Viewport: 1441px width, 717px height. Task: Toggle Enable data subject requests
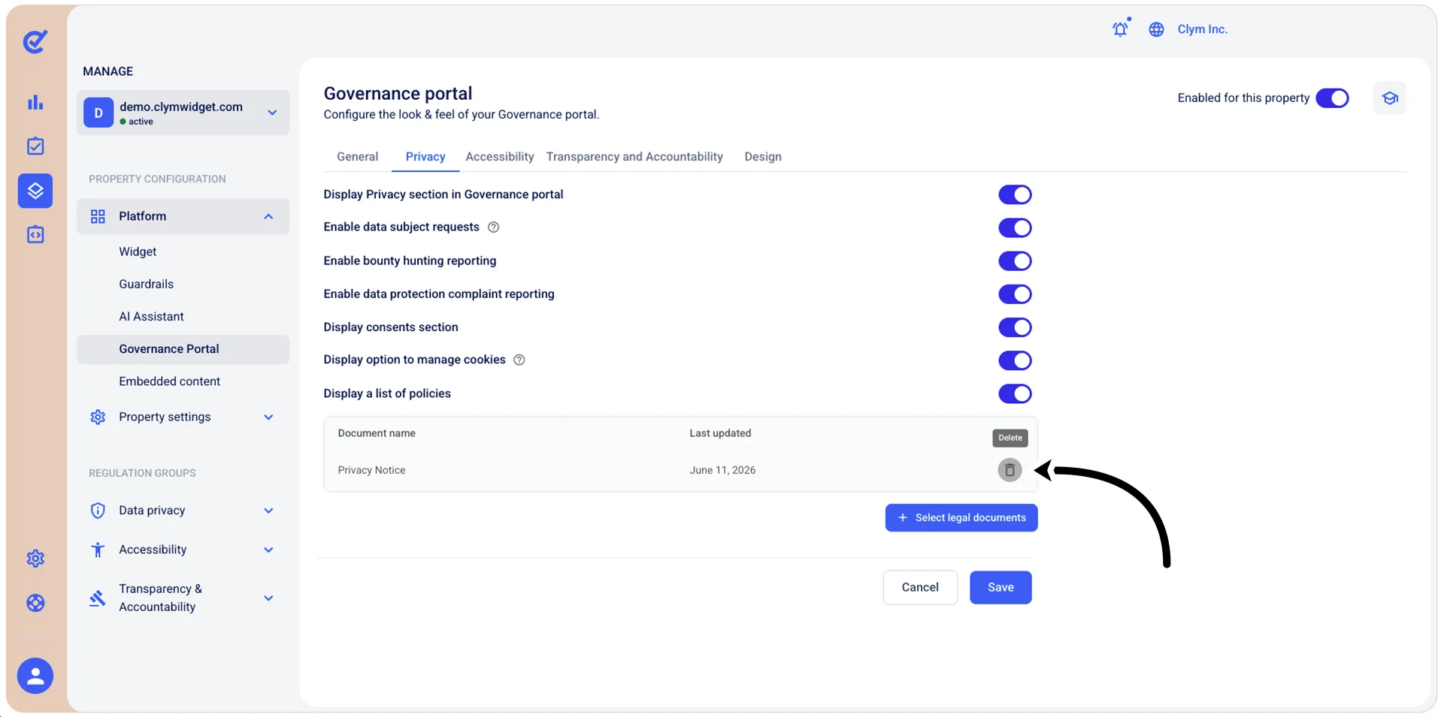pyautogui.click(x=1015, y=227)
